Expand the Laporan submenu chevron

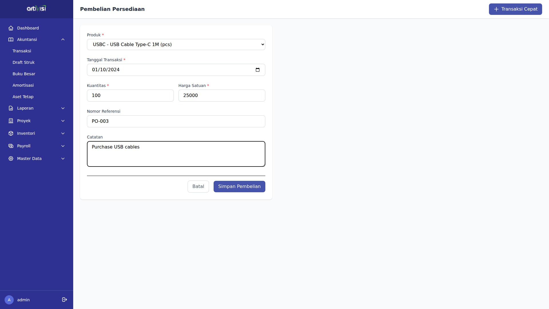click(x=63, y=108)
